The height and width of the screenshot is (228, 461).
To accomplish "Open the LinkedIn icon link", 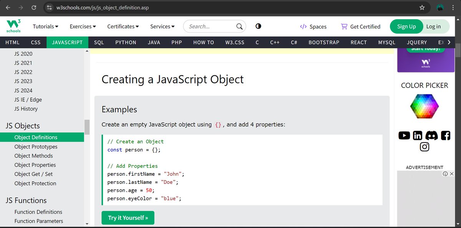I will point(418,135).
